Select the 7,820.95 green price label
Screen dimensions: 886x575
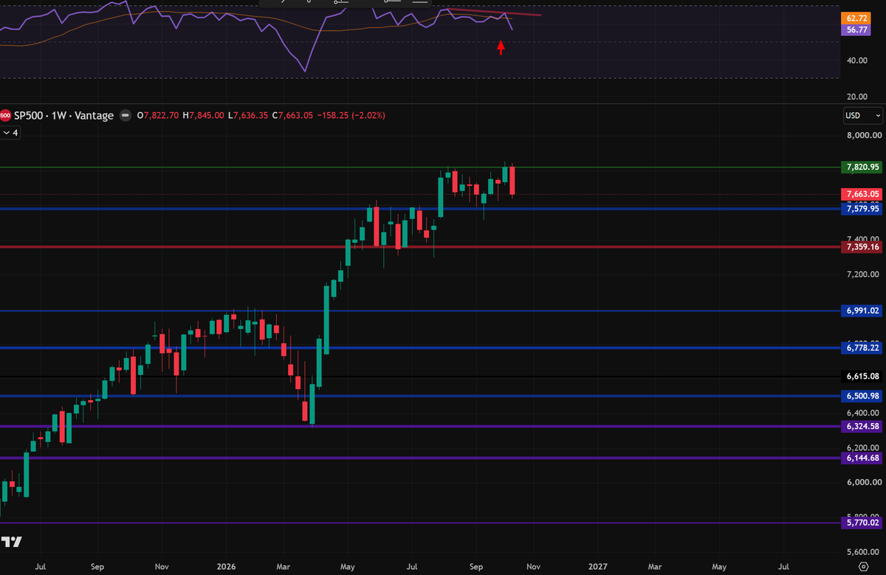click(862, 168)
